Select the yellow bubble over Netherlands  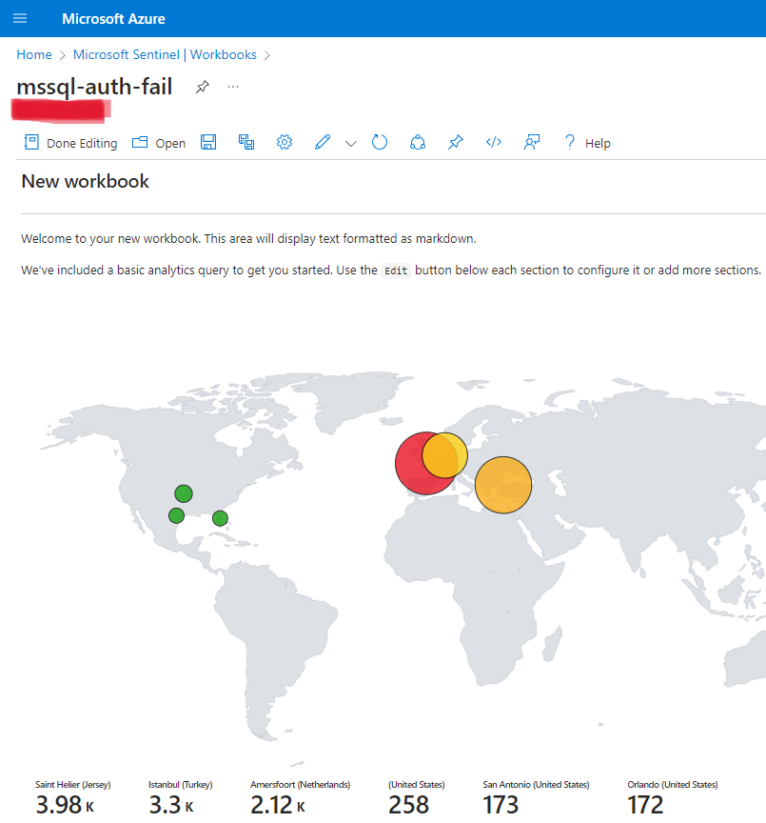click(x=444, y=455)
